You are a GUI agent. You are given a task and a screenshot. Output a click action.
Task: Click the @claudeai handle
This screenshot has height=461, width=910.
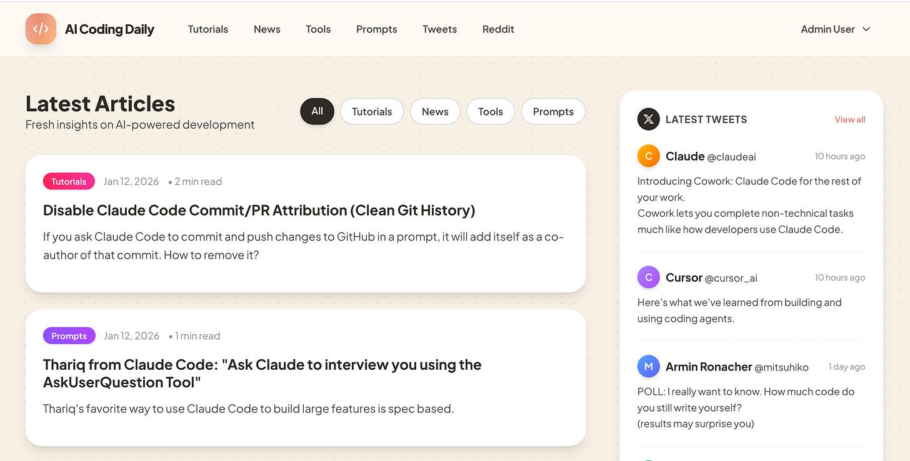[731, 157]
